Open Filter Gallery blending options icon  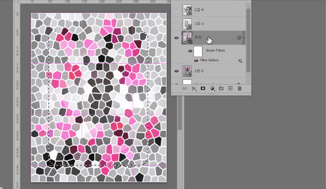pos(240,61)
